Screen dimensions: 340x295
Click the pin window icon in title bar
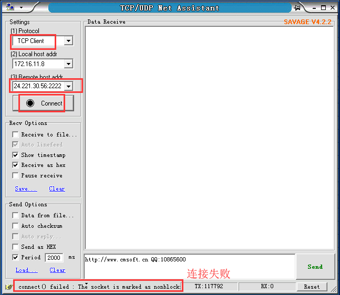click(297, 8)
